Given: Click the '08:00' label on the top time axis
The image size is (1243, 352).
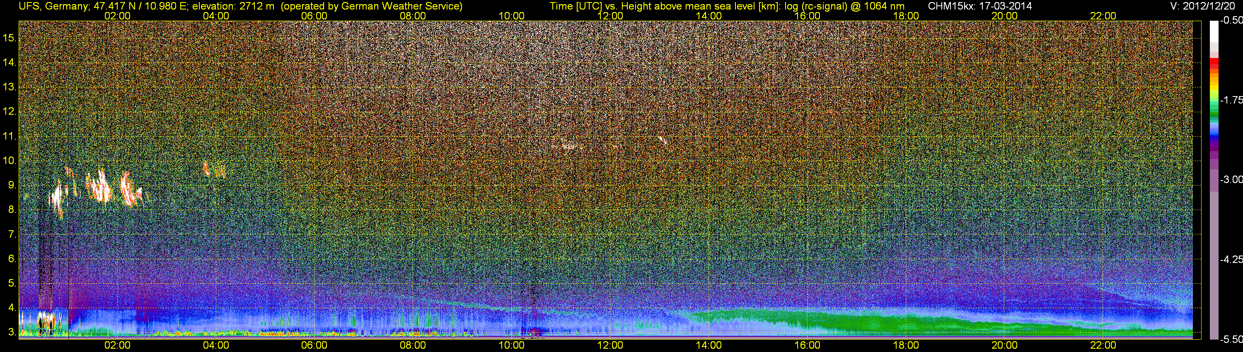Looking at the screenshot, I should pos(413,16).
